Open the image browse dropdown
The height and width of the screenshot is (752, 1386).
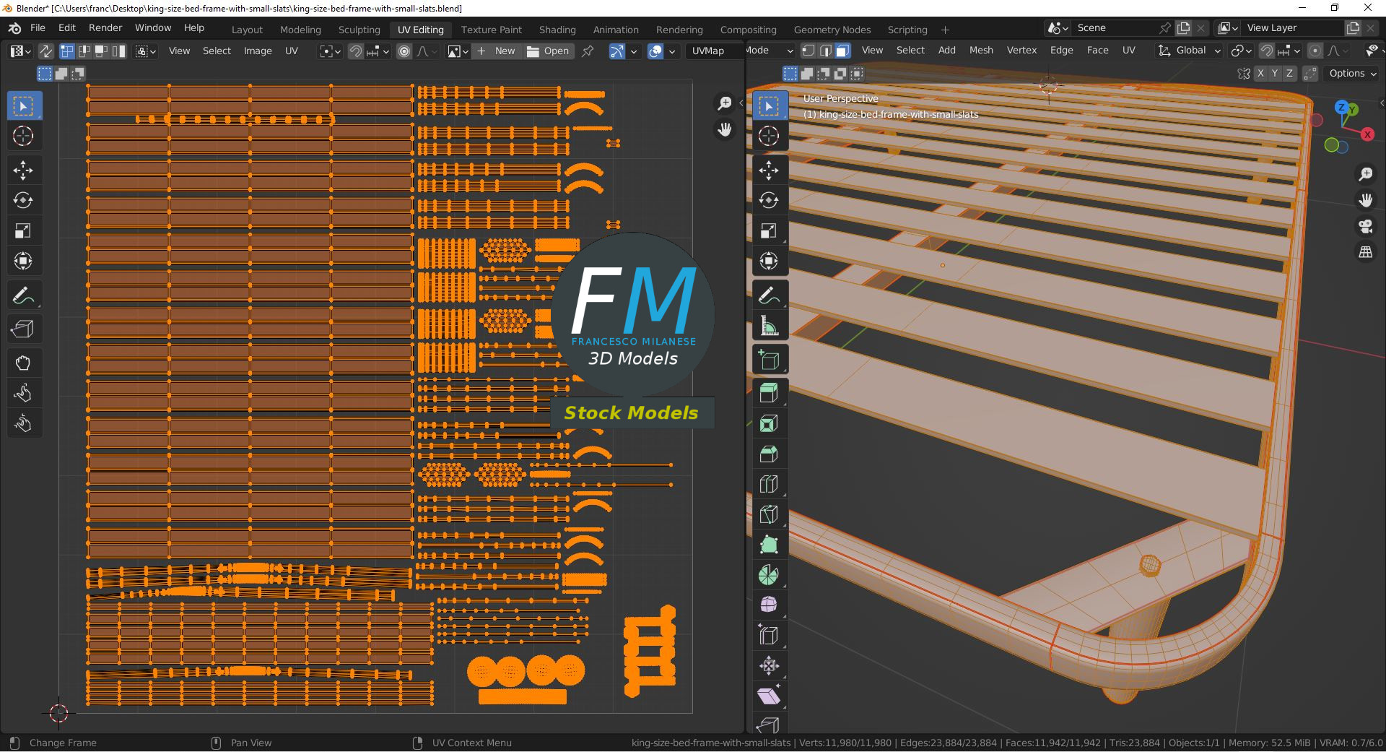point(458,51)
